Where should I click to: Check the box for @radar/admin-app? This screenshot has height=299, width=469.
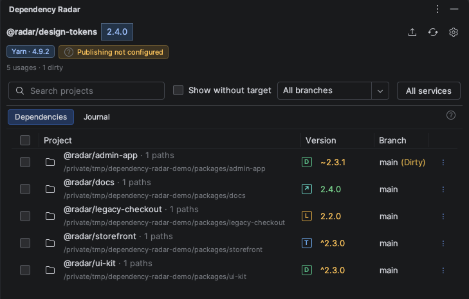click(x=25, y=162)
